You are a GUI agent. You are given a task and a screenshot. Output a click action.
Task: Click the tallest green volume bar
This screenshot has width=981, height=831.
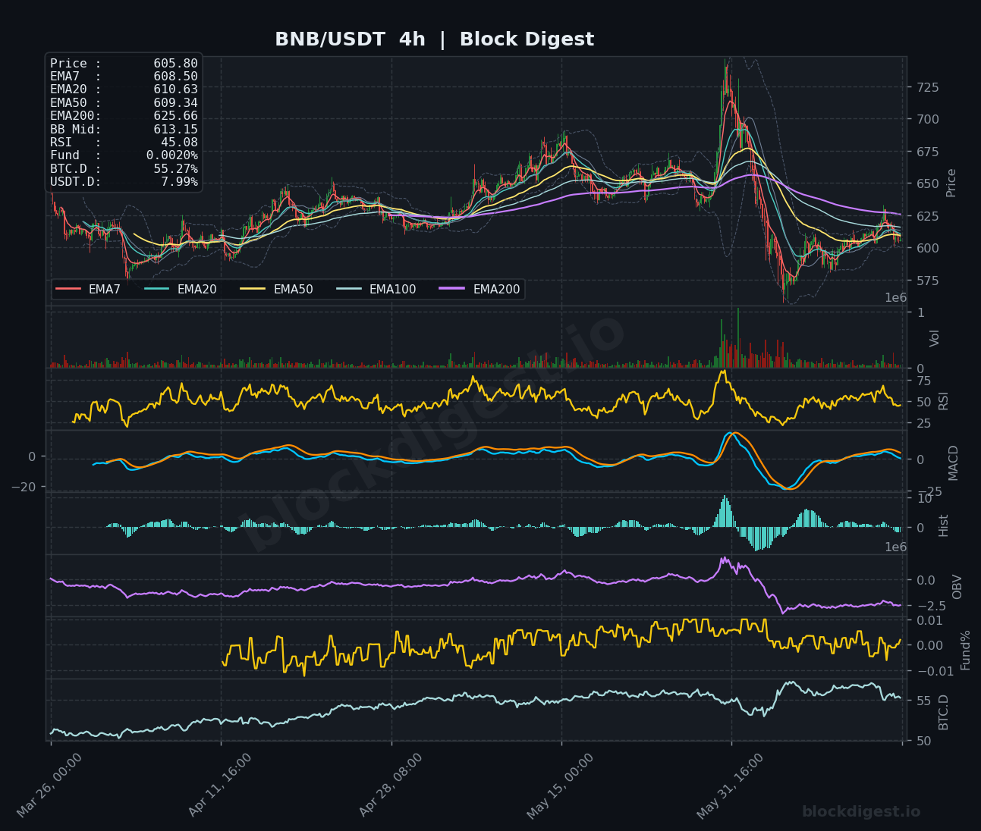737,337
